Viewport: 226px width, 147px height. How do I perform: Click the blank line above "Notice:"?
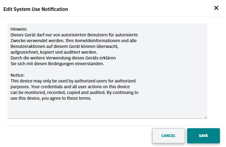tap(61, 69)
